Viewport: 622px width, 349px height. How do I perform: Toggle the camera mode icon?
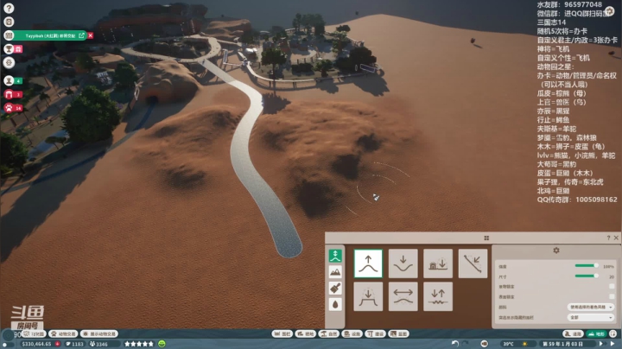coord(485,344)
